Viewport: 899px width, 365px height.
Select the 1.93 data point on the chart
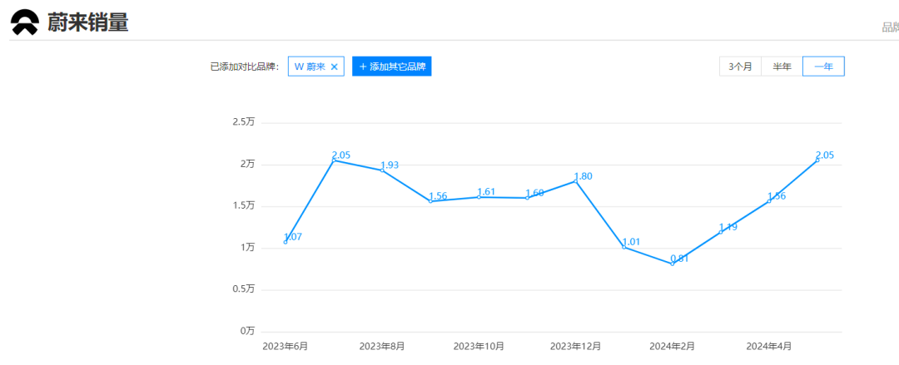382,170
